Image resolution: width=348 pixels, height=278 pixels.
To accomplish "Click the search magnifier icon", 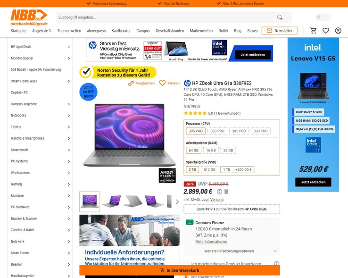I will pos(280,17).
